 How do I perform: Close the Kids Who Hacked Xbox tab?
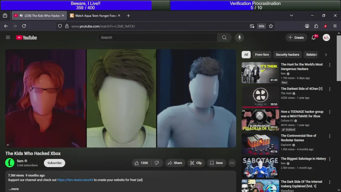tap(63, 16)
